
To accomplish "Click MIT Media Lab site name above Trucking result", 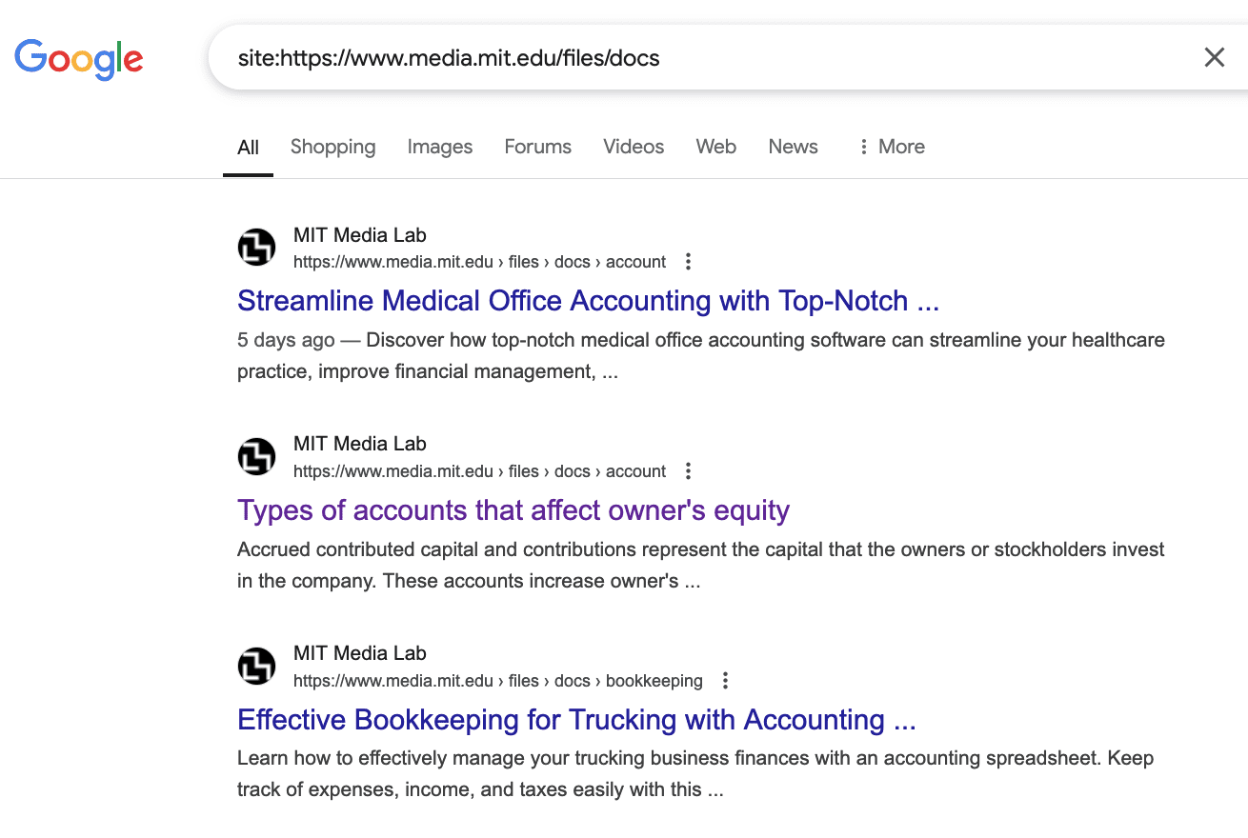I will coord(359,653).
